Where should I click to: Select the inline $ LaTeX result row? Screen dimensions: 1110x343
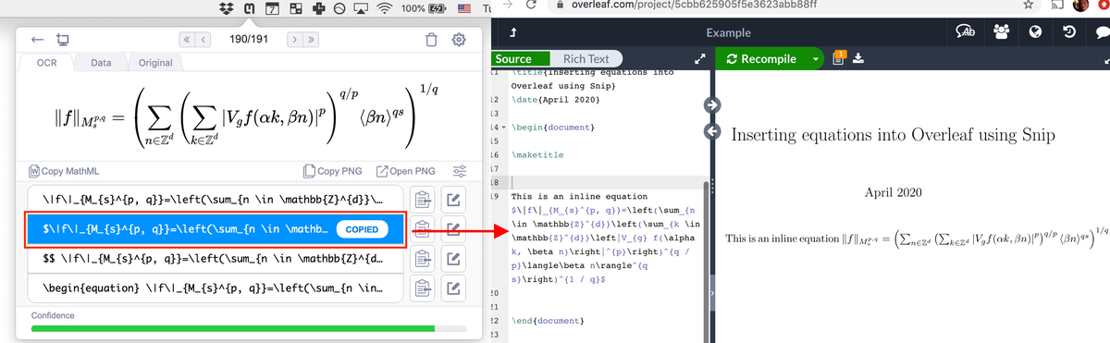216,228
